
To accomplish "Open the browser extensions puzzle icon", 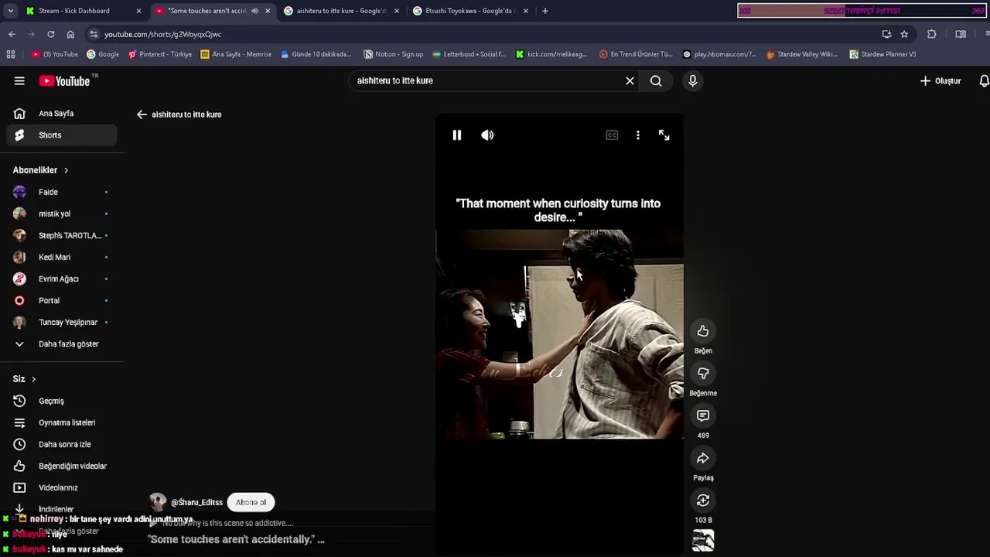I will [931, 34].
